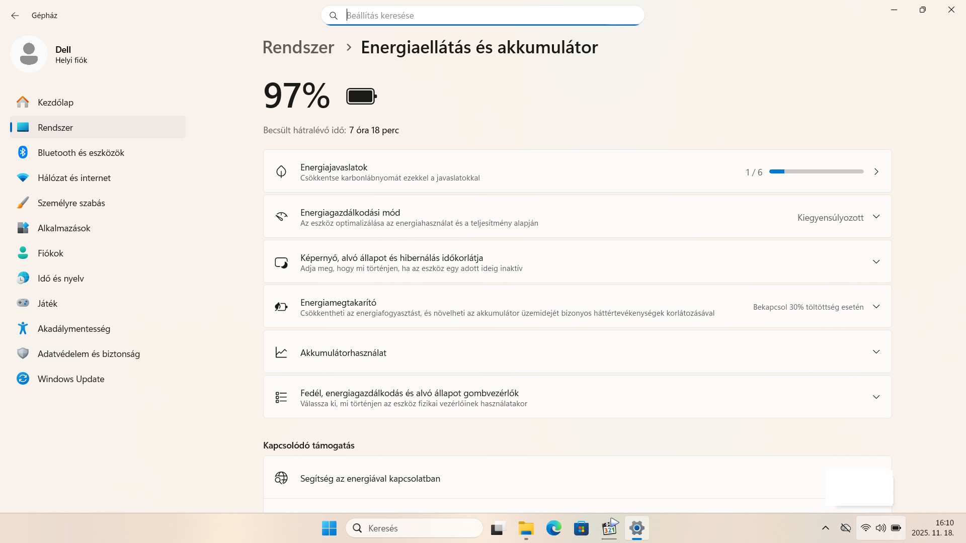
Task: Click the back arrow icon
Action: tap(15, 16)
